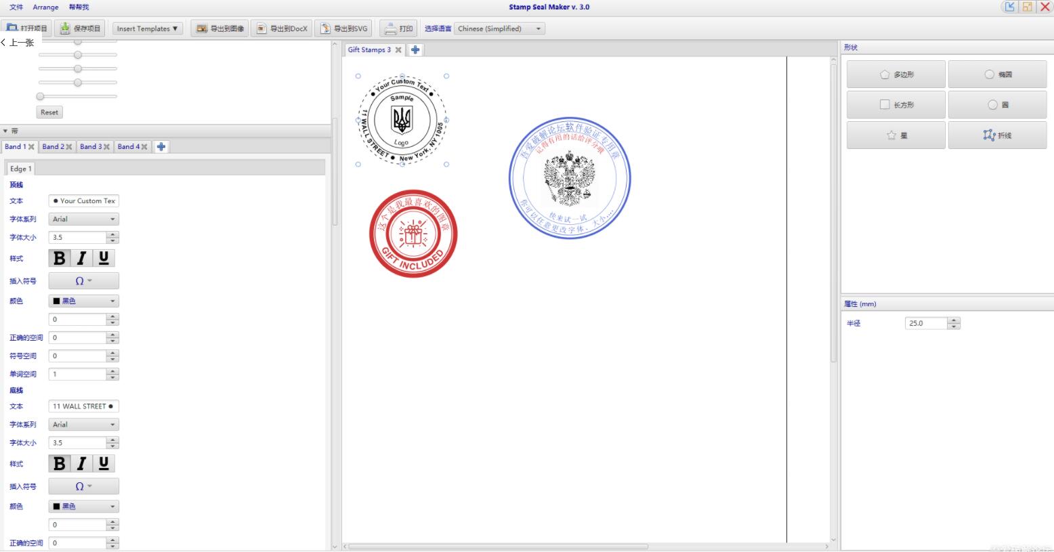The width and height of the screenshot is (1054, 552).
Task: Toggle underline for the 底线 text
Action: coord(104,463)
